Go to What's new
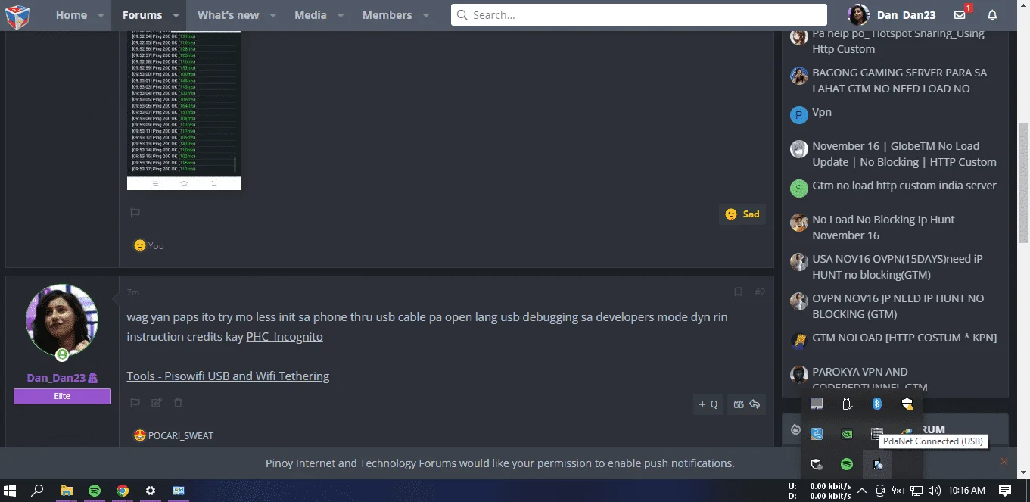The width and height of the screenshot is (1030, 502). coord(228,15)
